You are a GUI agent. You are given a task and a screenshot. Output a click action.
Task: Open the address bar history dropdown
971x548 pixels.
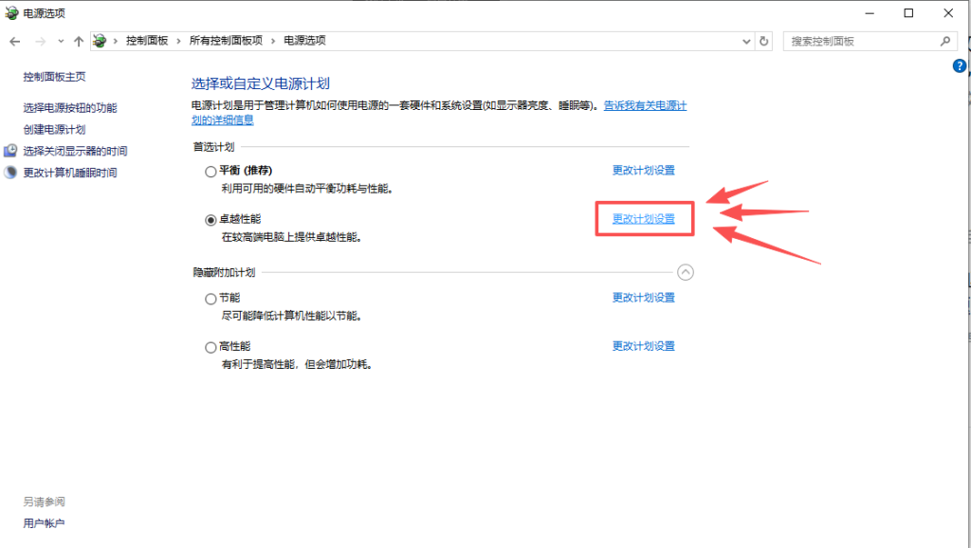coord(745,42)
